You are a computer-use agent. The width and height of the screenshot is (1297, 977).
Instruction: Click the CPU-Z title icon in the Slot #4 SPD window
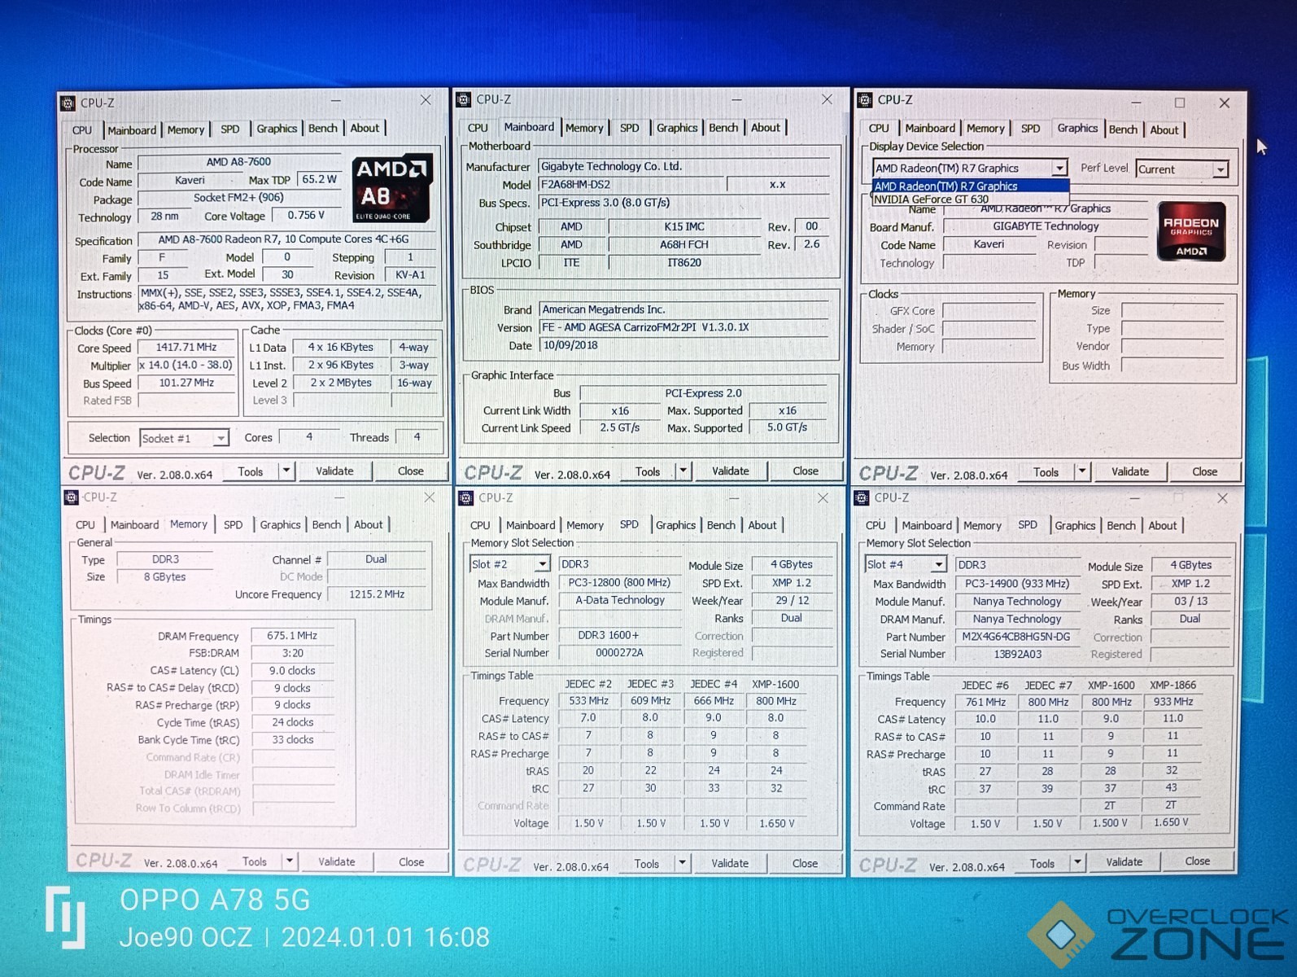862,497
